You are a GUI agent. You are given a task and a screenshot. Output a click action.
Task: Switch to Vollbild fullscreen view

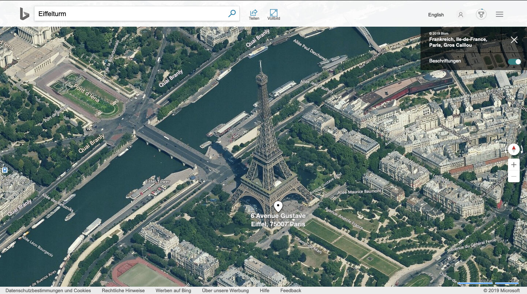point(274,15)
